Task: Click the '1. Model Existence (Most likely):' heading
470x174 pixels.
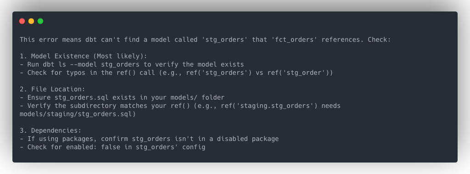Action: point(84,56)
